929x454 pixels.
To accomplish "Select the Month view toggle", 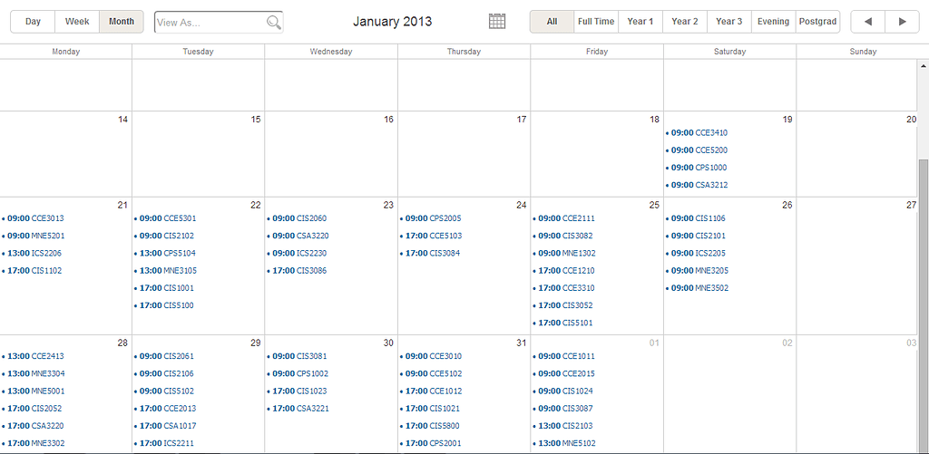I will (x=121, y=22).
